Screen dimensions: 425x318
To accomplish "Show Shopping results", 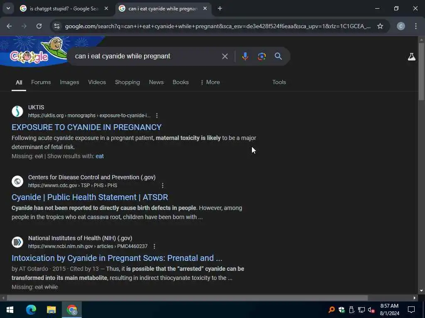I will (x=127, y=82).
